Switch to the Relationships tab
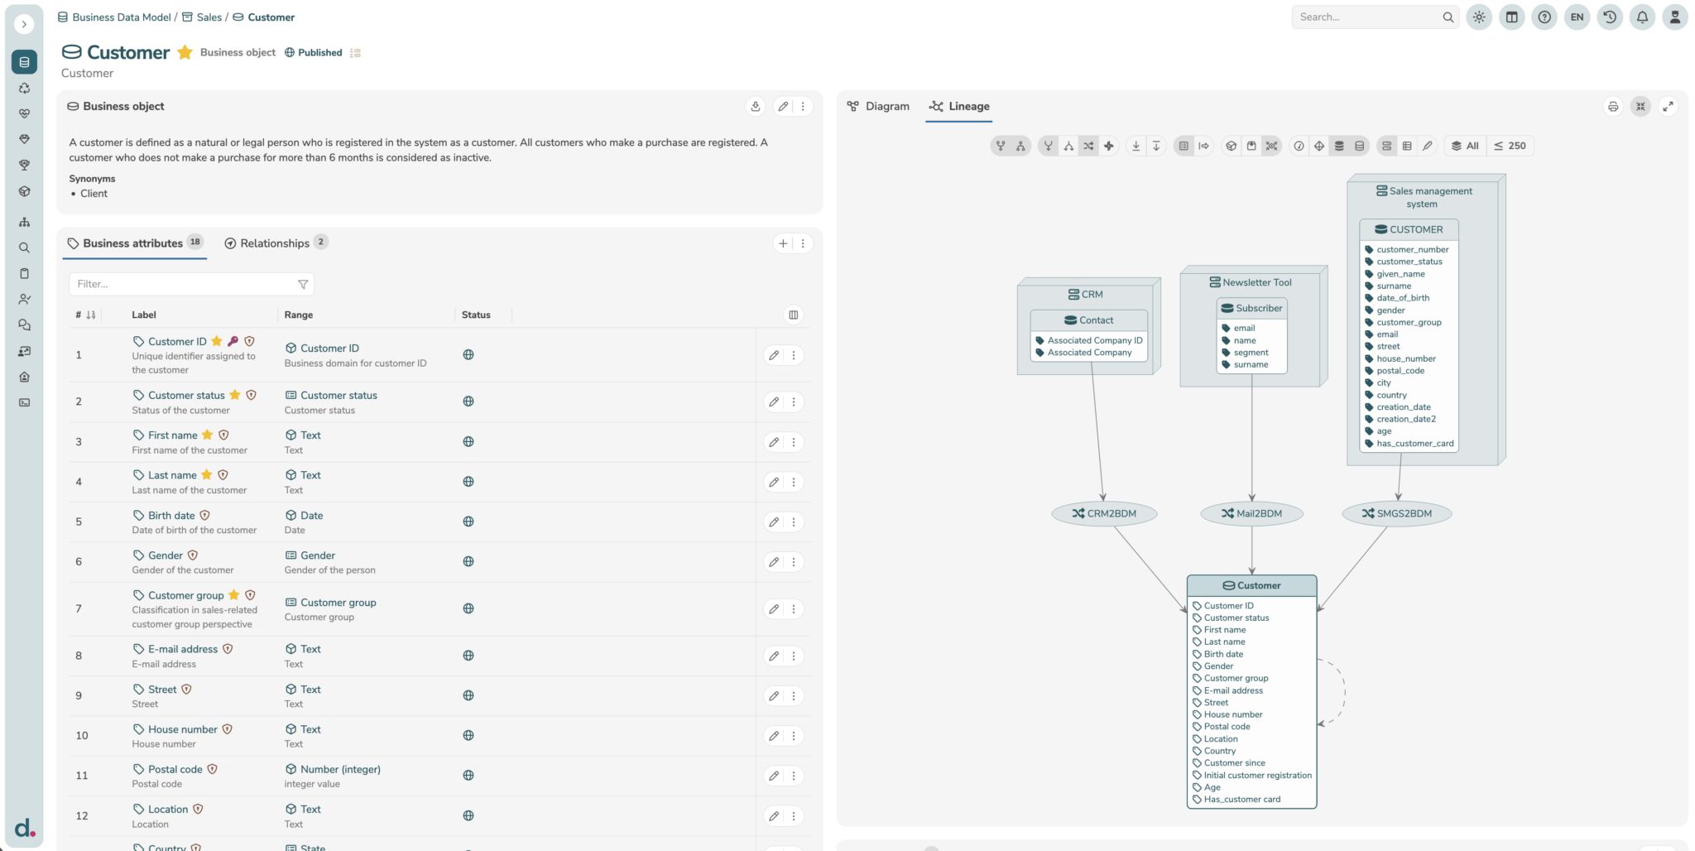The image size is (1695, 851). pyautogui.click(x=276, y=243)
